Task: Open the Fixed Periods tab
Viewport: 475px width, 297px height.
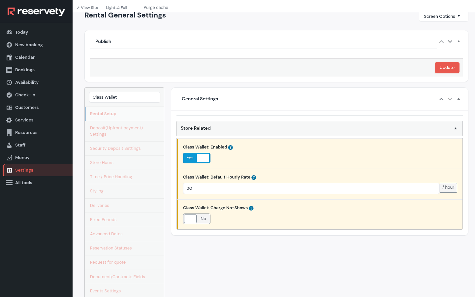Action: pos(124,220)
